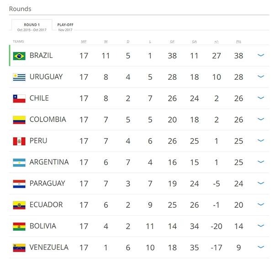Expand Argentina's row with chevron
274x263 pixels.
[x=261, y=162]
